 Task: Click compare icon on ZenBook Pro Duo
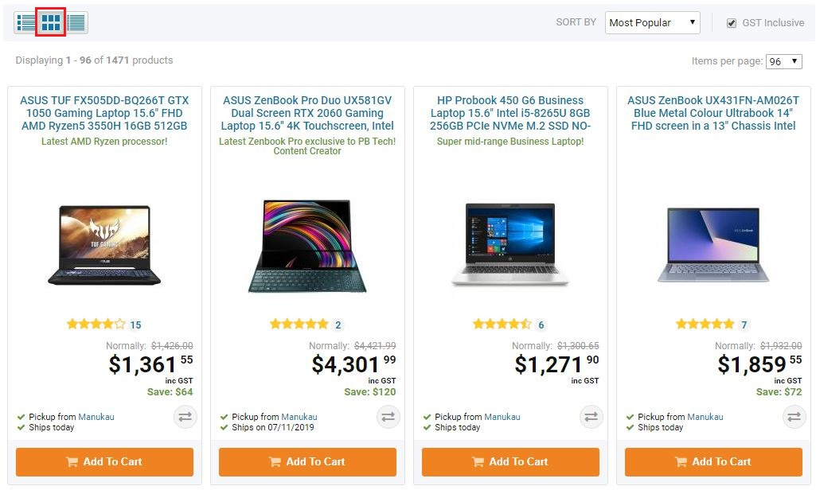pyautogui.click(x=388, y=416)
